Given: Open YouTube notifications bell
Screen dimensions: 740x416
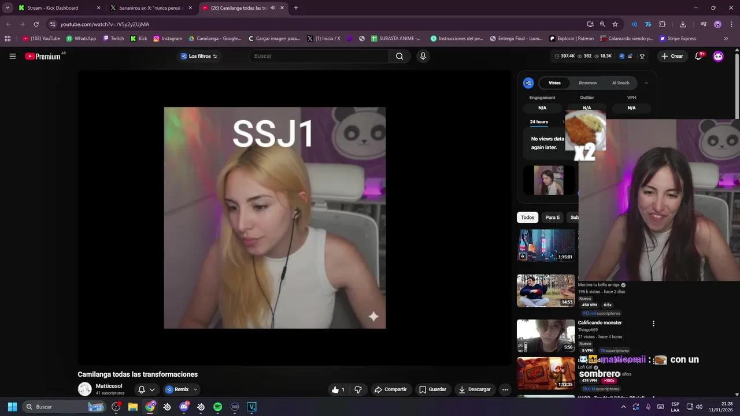Looking at the screenshot, I should pos(698,56).
